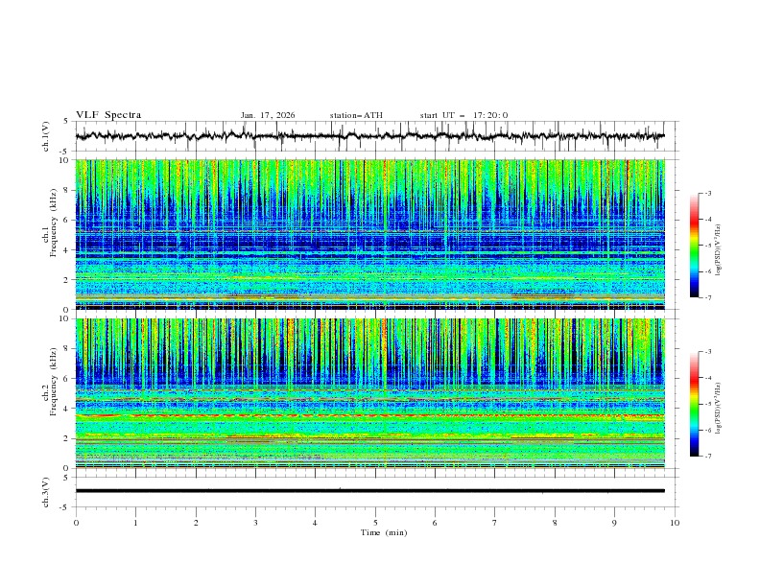
Task: Click the "4" kHz tick on ch.2 frequency axis
Action: click(x=67, y=409)
